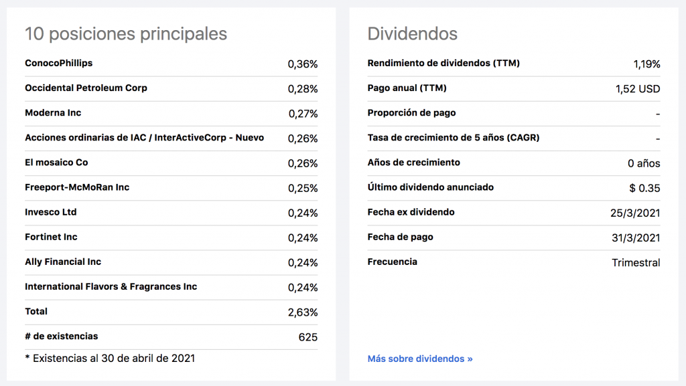This screenshot has width=686, height=386.
Task: Click the Frecuencia Trimestral value
Action: click(636, 263)
